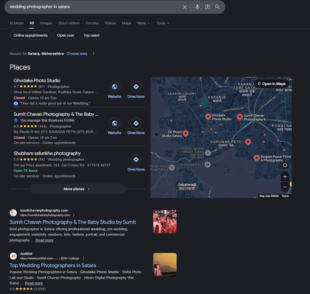Select Ranjeet Pawar Films map pin

[x=256, y=158]
